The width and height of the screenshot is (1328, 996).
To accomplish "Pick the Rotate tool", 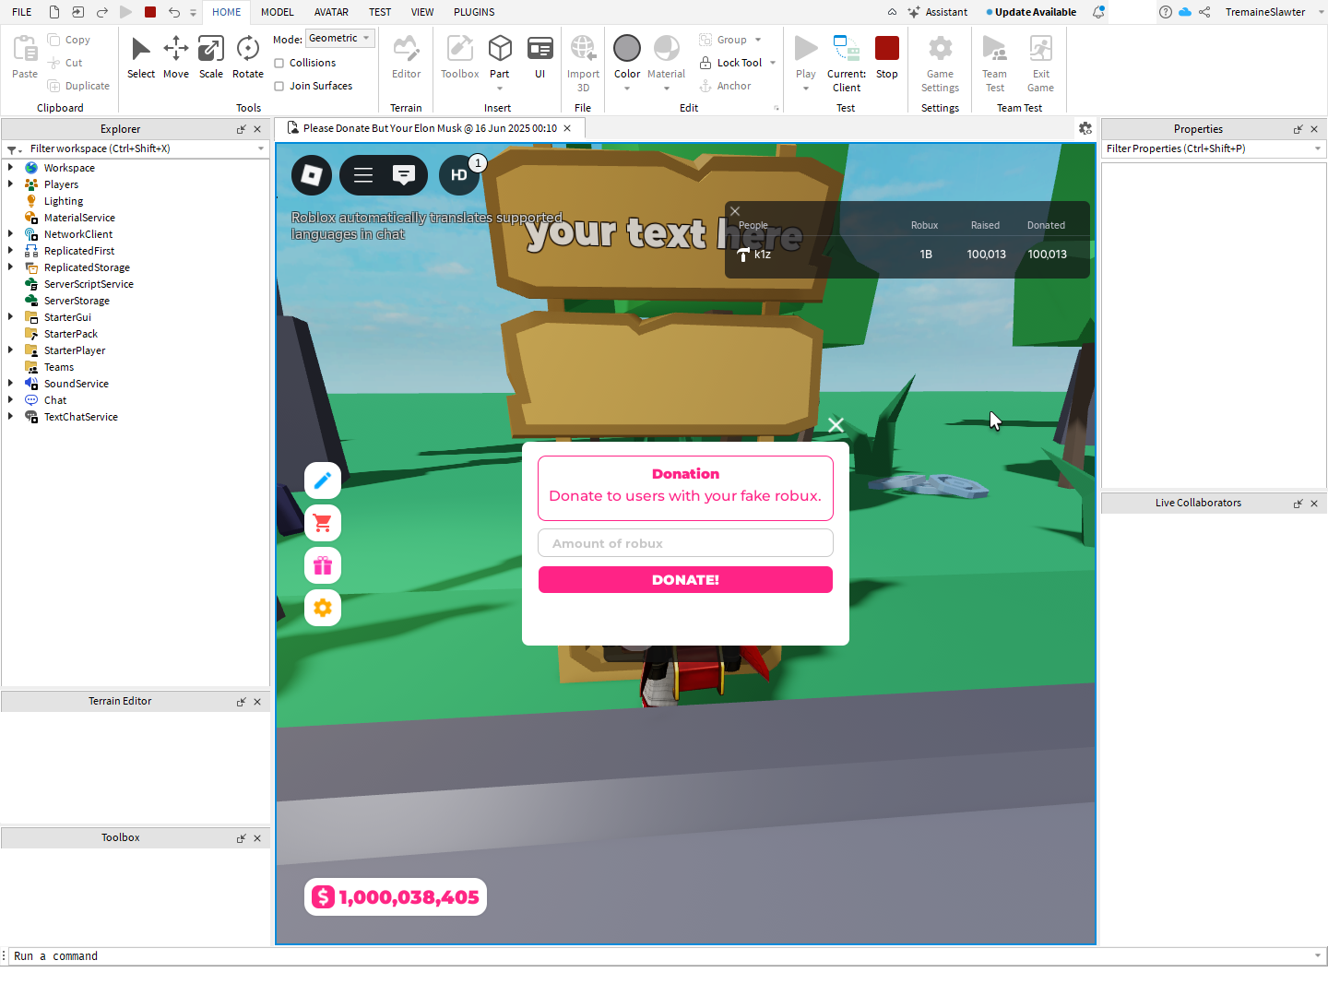I will [x=248, y=58].
